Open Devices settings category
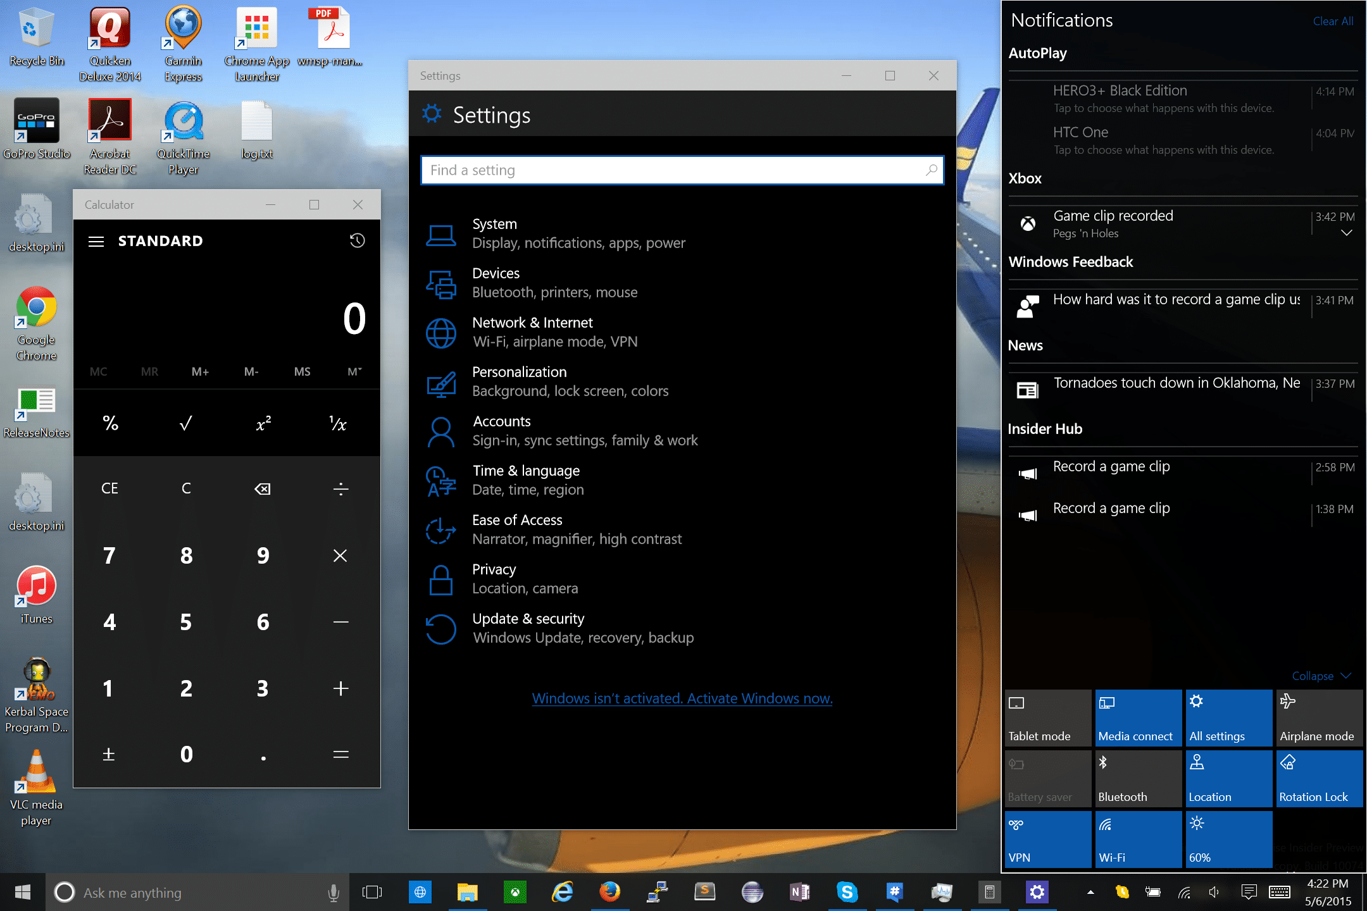 [x=682, y=283]
